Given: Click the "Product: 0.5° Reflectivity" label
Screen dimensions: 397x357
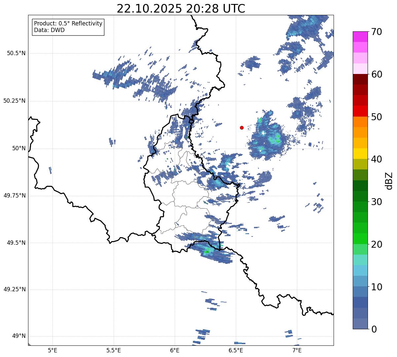Looking at the screenshot, I should pyautogui.click(x=68, y=24).
